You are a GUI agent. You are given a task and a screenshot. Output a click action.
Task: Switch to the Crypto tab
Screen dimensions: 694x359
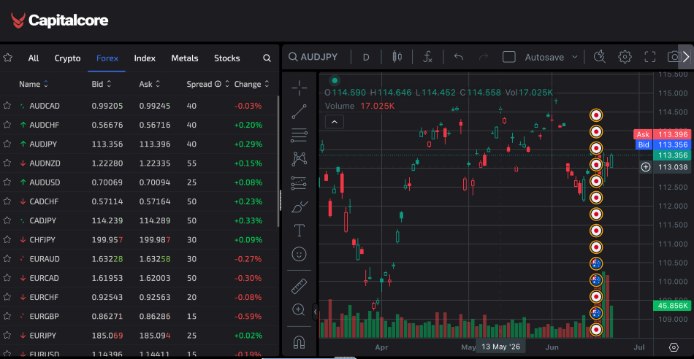[68, 58]
